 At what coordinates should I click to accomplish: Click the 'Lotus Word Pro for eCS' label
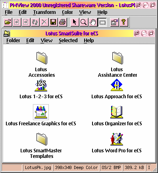(117, 151)
